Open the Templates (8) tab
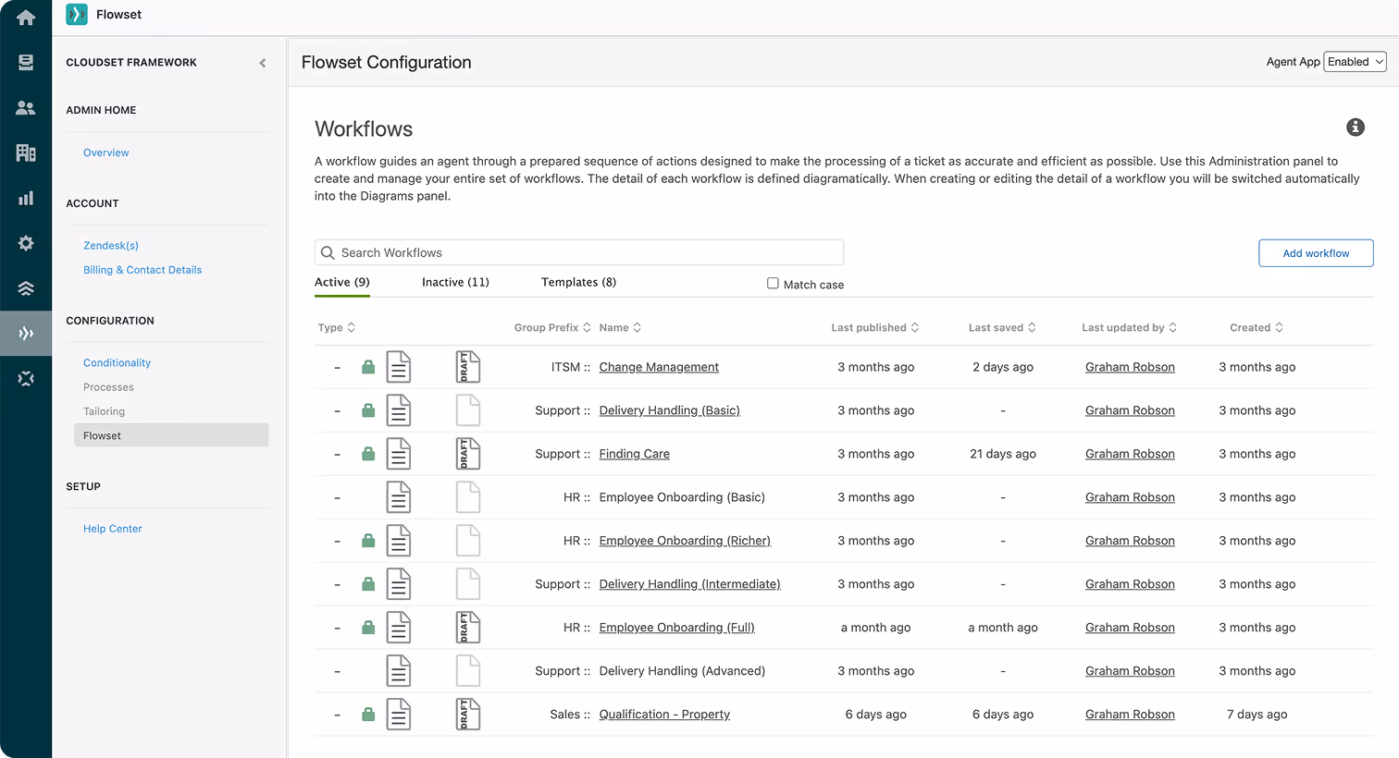The width and height of the screenshot is (1399, 758). pos(578,282)
